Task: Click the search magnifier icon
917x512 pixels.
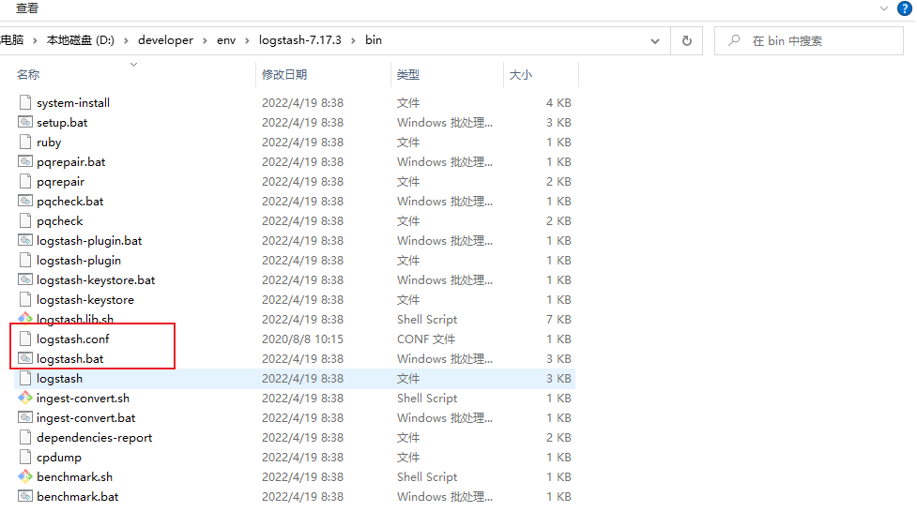Action: 734,40
